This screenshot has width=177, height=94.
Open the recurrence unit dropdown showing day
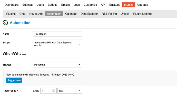[x=70, y=91]
